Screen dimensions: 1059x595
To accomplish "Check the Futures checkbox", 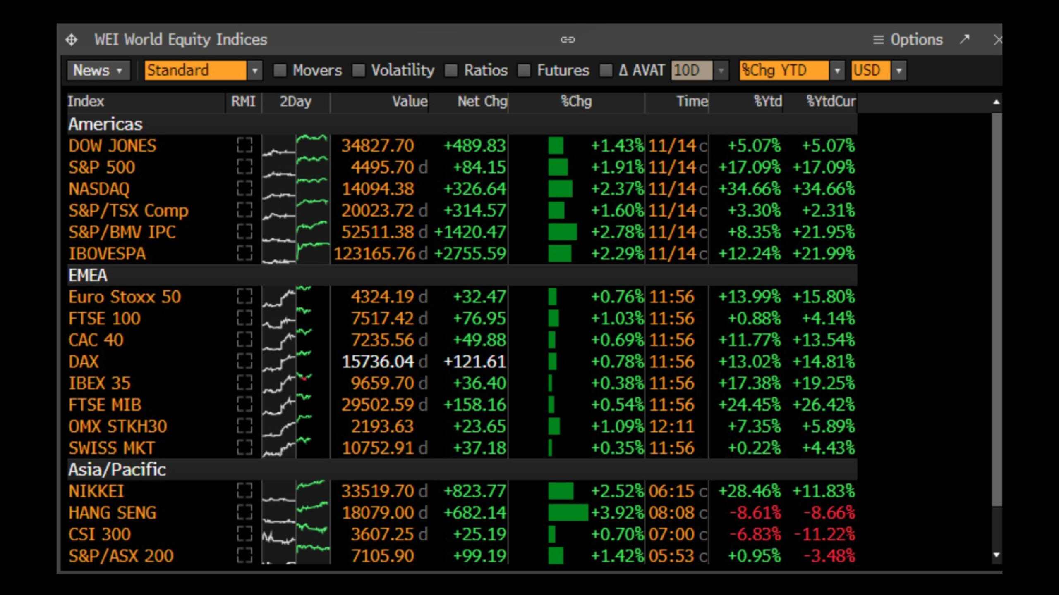I will click(x=524, y=70).
